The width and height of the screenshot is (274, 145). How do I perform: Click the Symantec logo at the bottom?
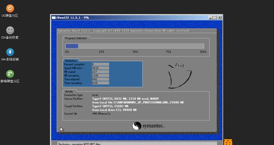click(148, 126)
